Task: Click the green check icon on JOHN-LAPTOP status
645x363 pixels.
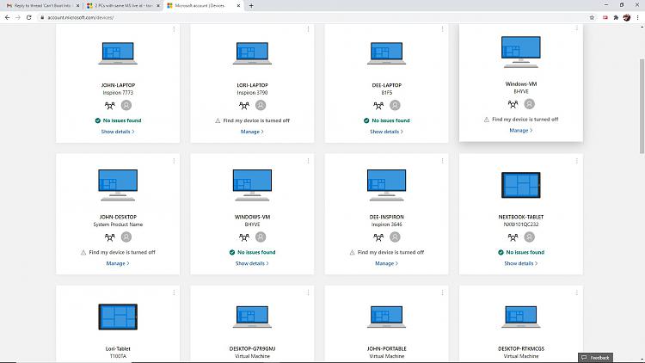Action: coord(97,120)
